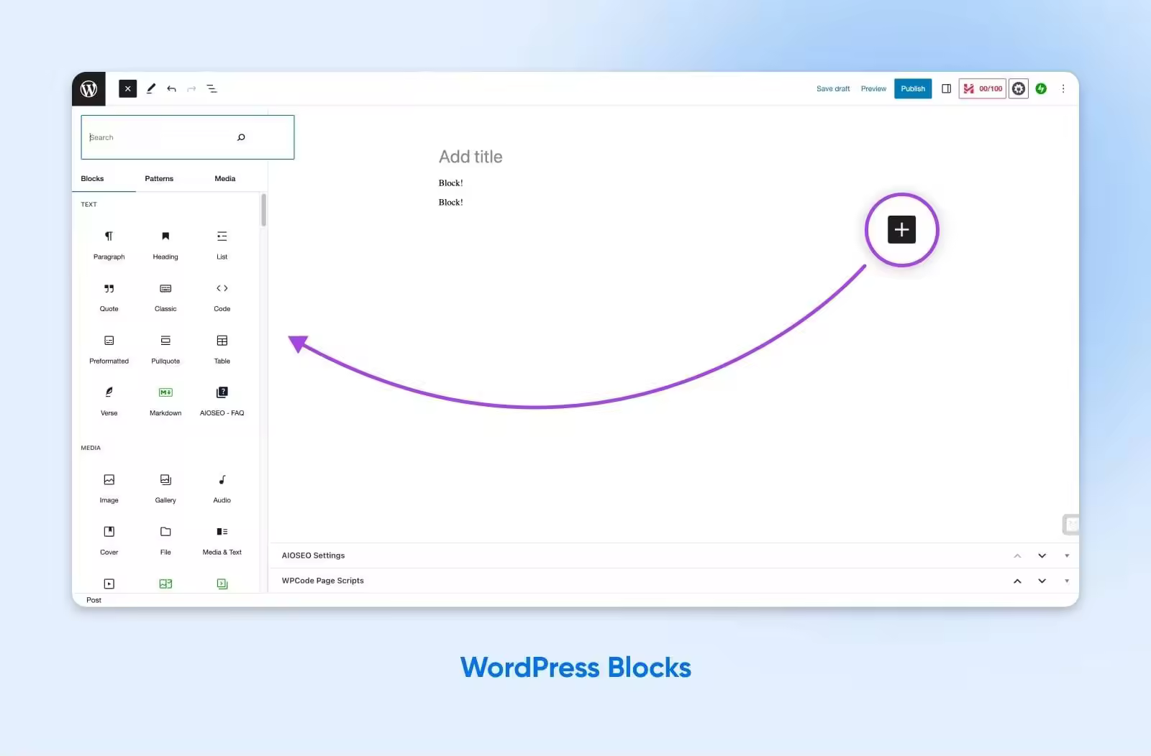Open the AIOSEO score 00/100 button
The image size is (1151, 756).
[983, 89]
